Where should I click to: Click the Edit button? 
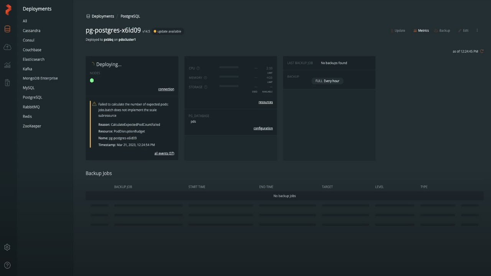463,31
